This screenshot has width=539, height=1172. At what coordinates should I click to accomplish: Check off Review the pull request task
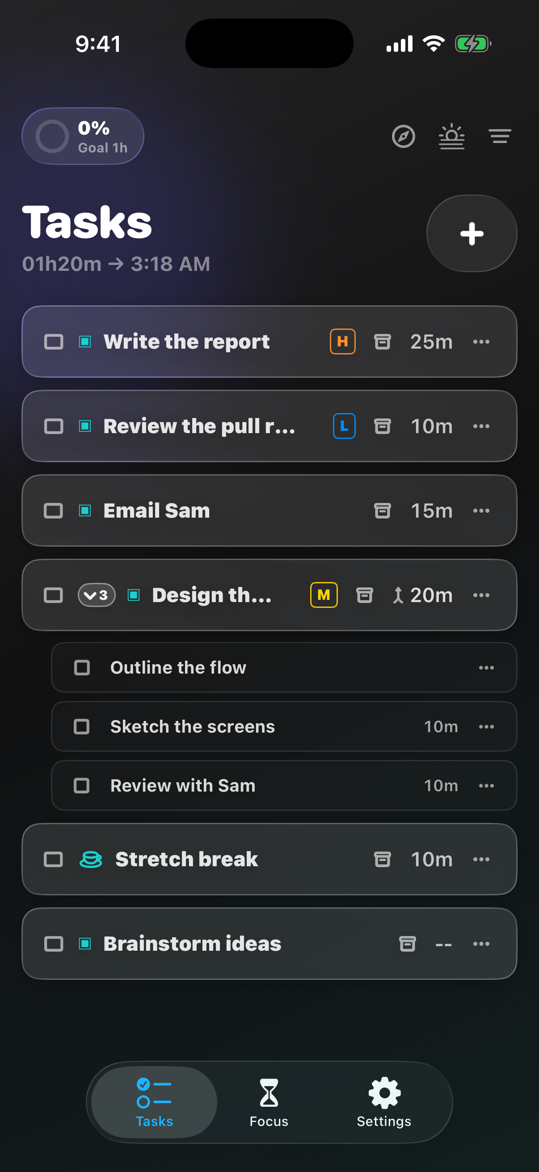point(54,426)
